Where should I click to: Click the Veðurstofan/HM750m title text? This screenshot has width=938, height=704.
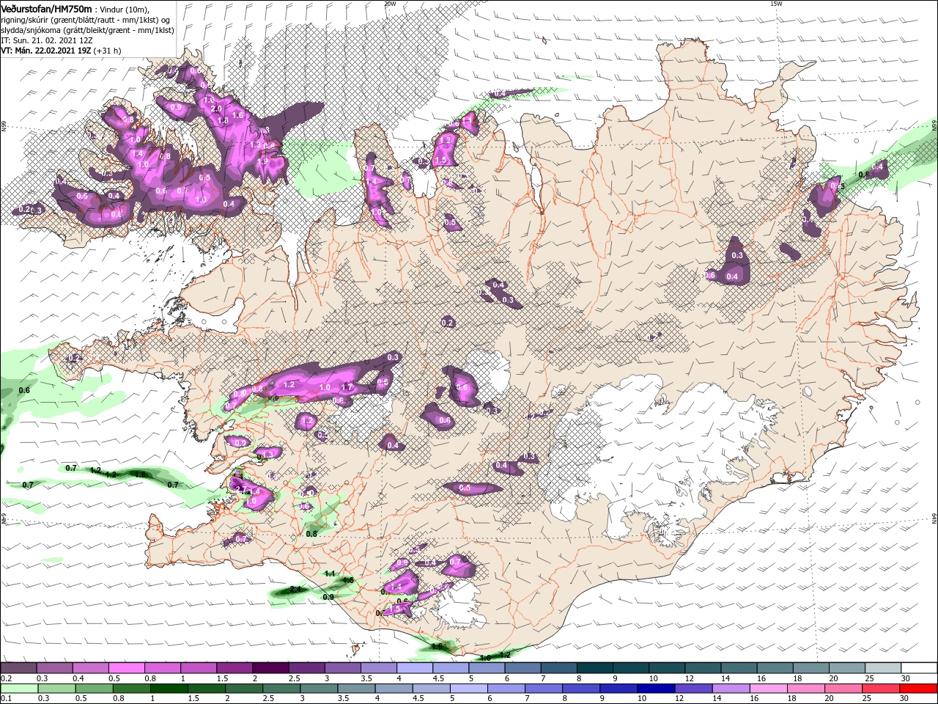click(x=47, y=8)
